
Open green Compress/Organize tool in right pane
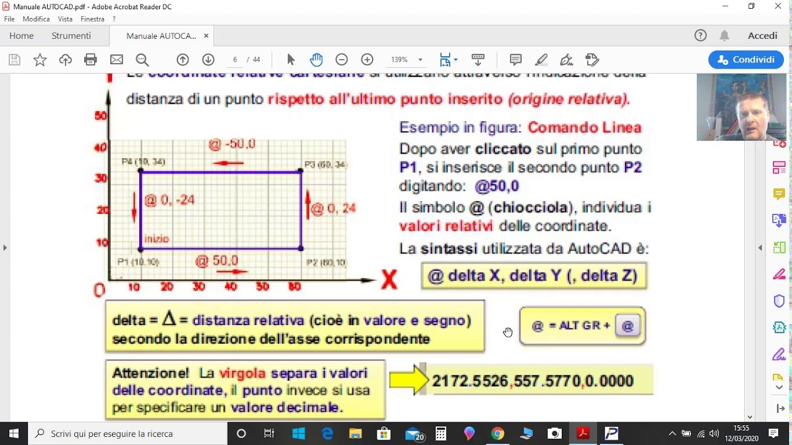coord(779,247)
